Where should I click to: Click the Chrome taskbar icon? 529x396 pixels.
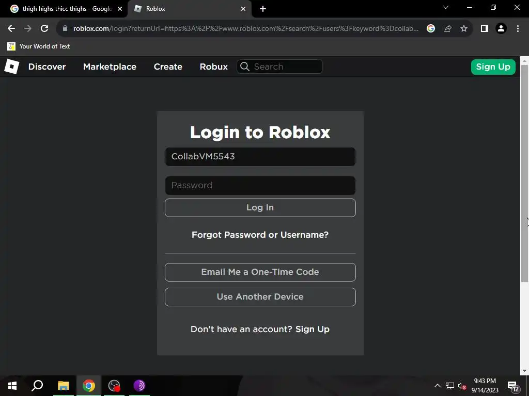(x=89, y=386)
